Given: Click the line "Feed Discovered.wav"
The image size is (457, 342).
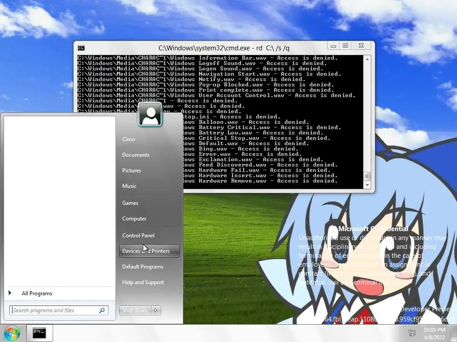Looking at the screenshot, I should coord(261,165).
